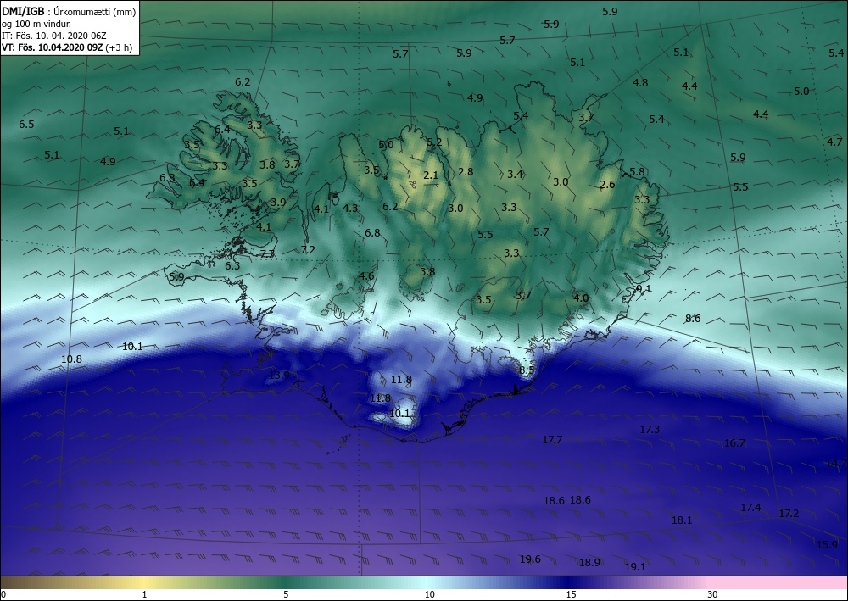Click the 6.3 value on the map
Viewport: 848px width, 601px height.
pyautogui.click(x=232, y=266)
